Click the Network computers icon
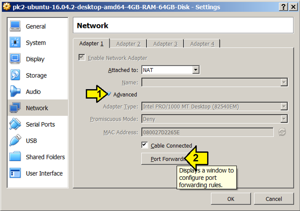The image size is (300, 211). coord(15,108)
